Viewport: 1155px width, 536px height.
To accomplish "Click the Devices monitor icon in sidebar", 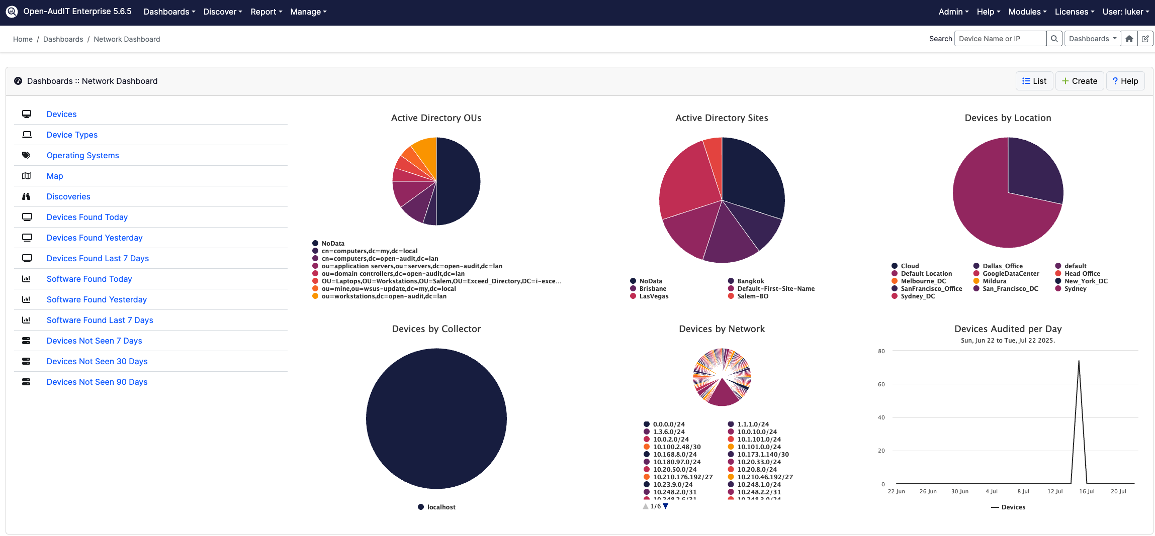I will click(27, 114).
